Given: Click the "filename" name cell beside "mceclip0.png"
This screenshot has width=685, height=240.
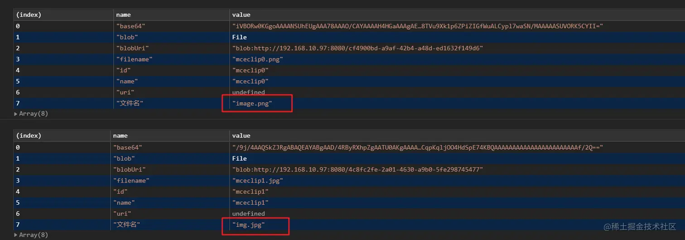Looking at the screenshot, I should point(135,59).
